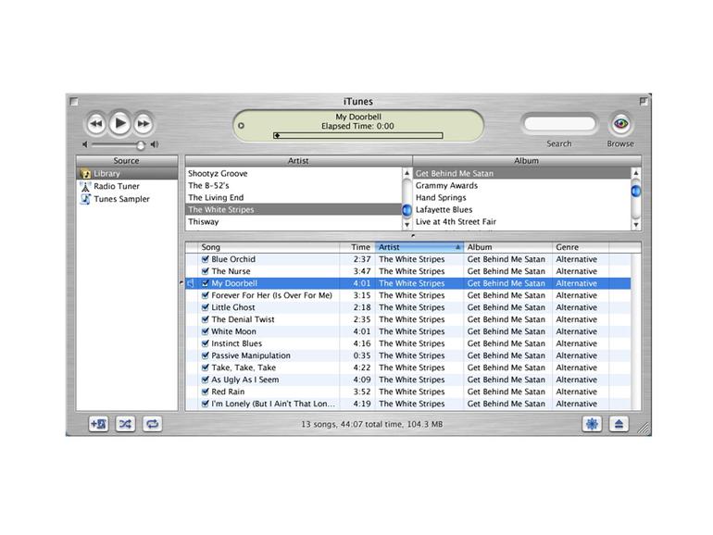
Task: Click the low volume speaker icon
Action: point(85,144)
